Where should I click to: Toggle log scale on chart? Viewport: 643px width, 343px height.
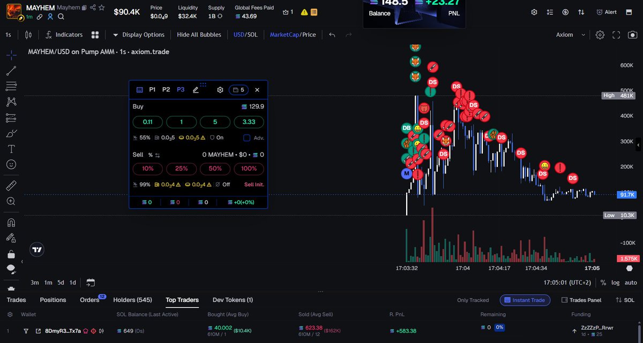(617, 283)
